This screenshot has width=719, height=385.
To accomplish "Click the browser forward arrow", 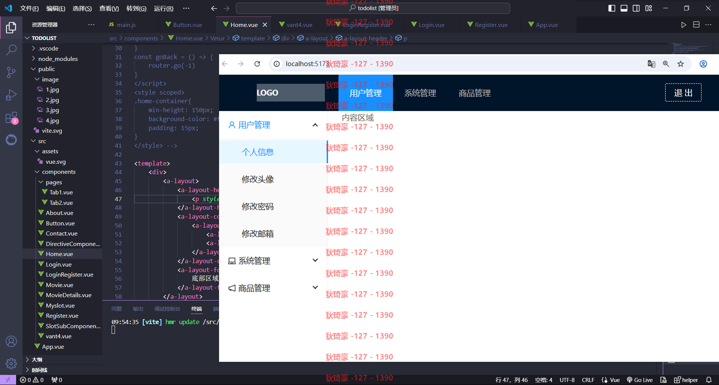I will (x=241, y=64).
